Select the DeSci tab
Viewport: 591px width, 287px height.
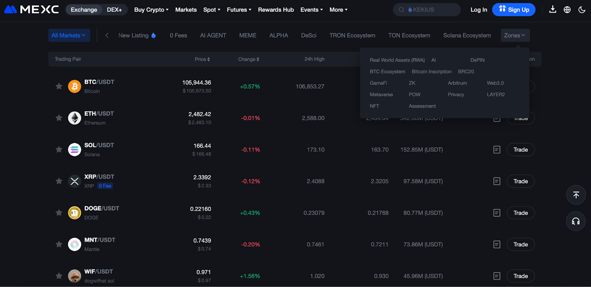pos(309,35)
